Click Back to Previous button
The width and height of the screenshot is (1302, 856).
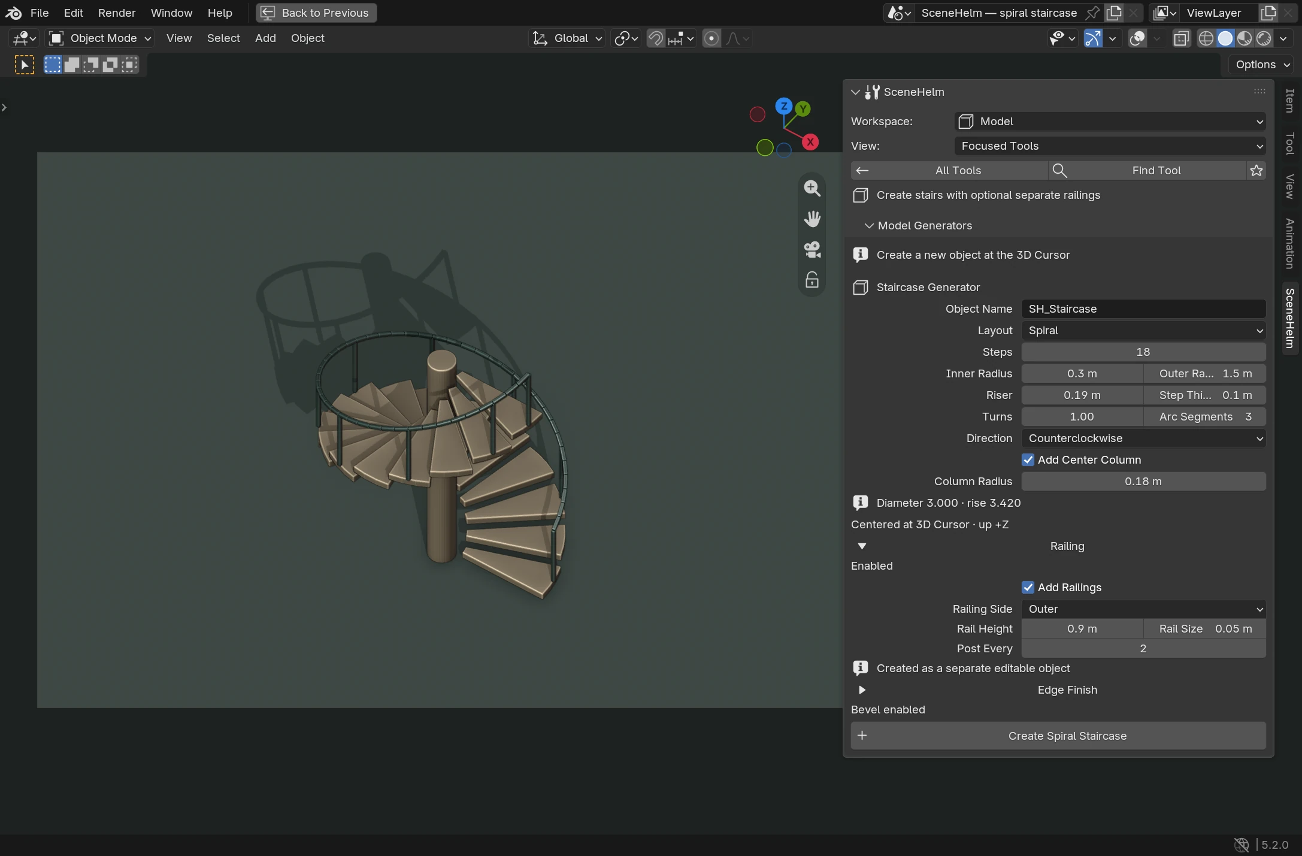316,13
